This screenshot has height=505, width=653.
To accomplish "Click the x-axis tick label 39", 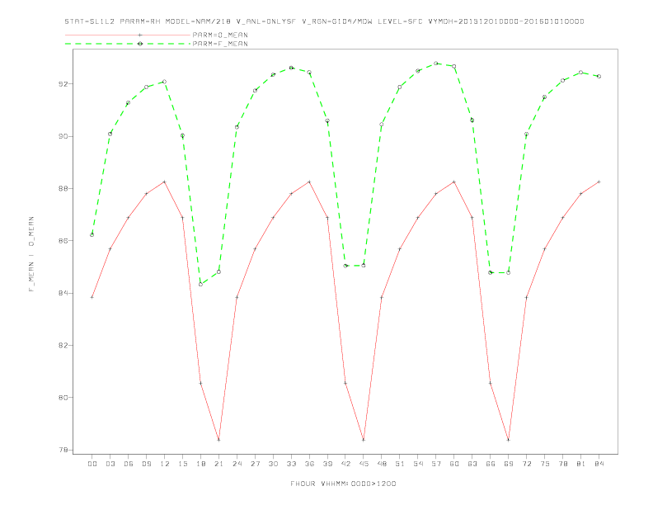I will tap(328, 464).
